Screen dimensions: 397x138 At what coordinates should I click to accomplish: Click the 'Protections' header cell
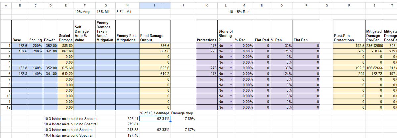[x=207, y=32]
